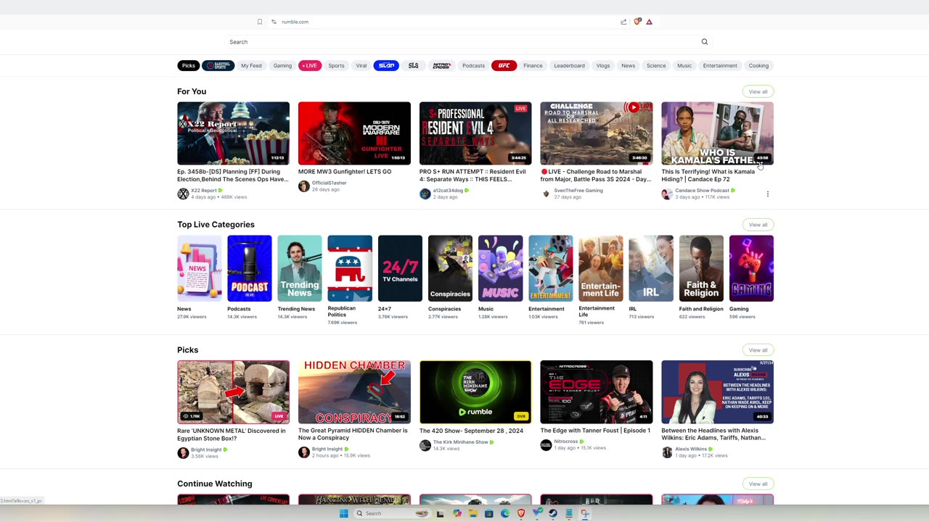Click the Candace Show Podcast avatar
The height and width of the screenshot is (522, 929).
tap(667, 194)
